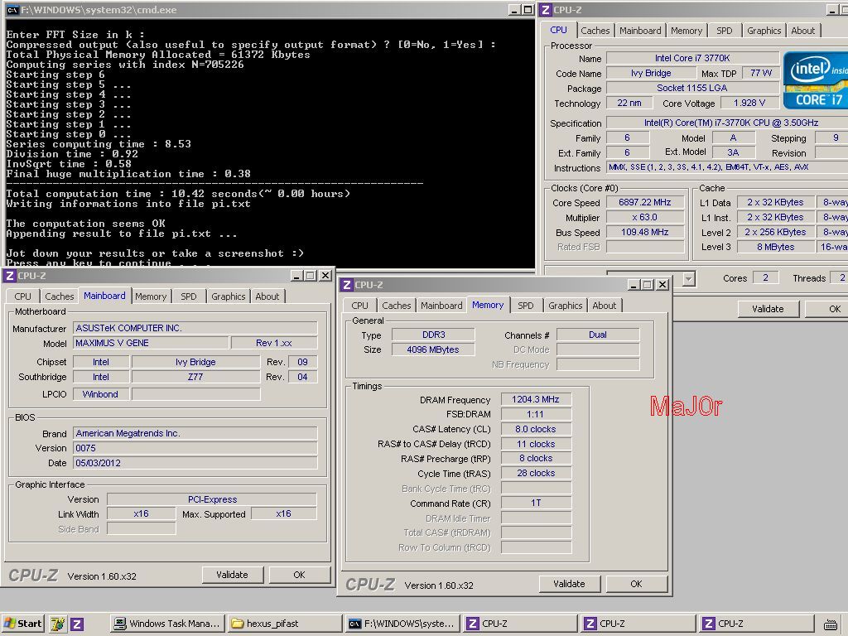Open SPD tab in the top-right CPU window
The height and width of the screenshot is (636, 848).
(724, 31)
